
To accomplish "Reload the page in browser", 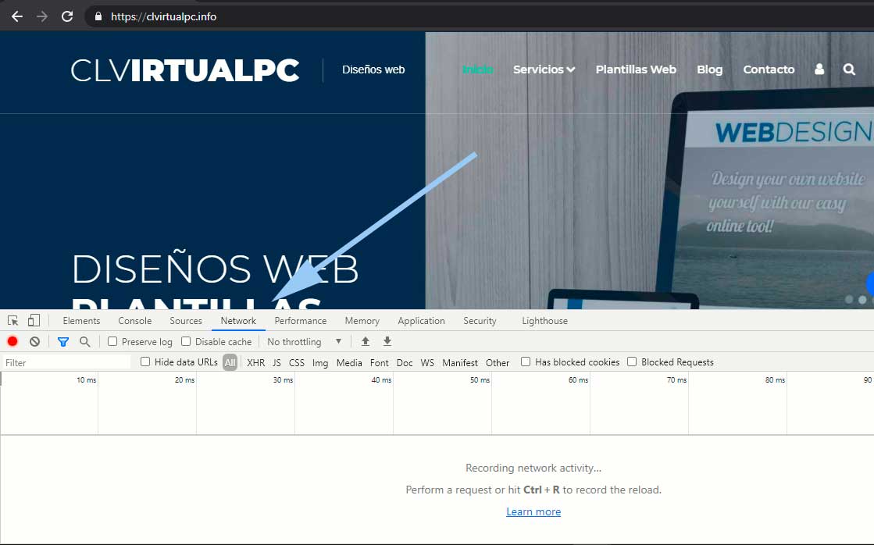I will [67, 16].
